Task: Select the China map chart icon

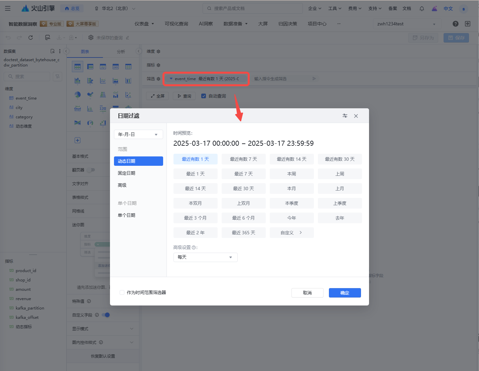Action: coord(90,95)
